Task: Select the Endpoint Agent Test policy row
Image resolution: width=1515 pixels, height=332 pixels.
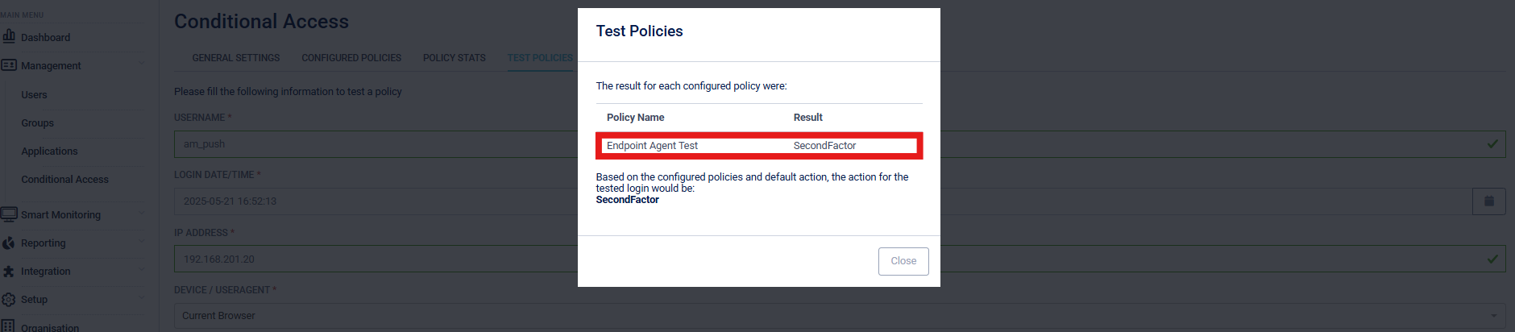Action: 758,146
